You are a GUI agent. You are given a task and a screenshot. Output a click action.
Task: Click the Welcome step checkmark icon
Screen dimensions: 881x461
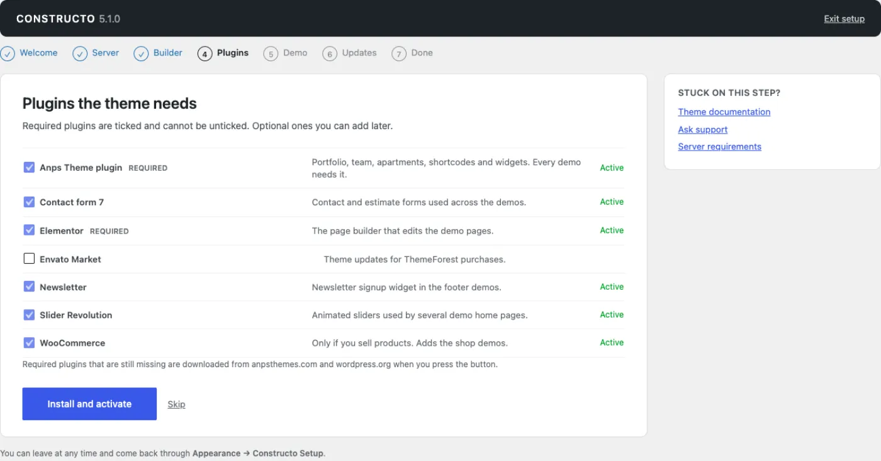pyautogui.click(x=8, y=54)
